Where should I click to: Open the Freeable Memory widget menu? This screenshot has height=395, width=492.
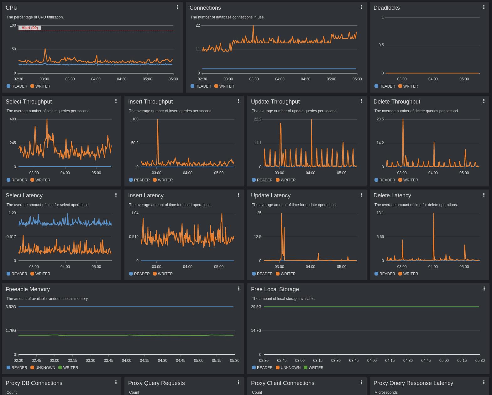(239, 288)
